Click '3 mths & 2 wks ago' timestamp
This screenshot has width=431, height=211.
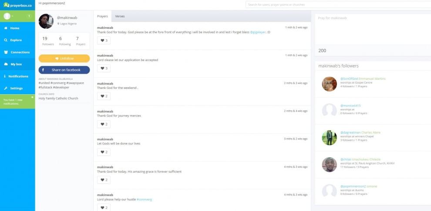point(296,139)
